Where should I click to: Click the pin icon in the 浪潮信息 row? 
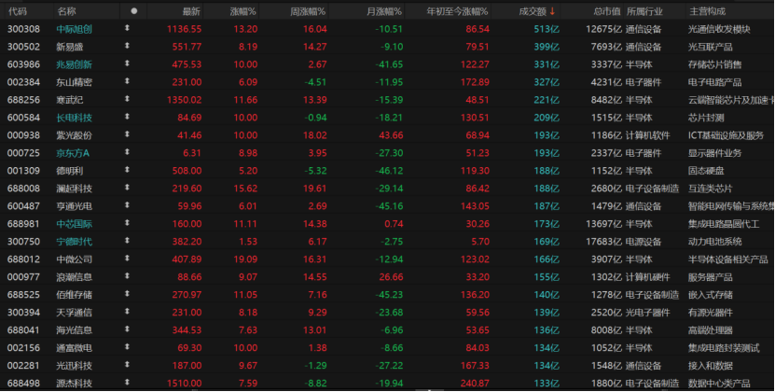[x=127, y=276]
